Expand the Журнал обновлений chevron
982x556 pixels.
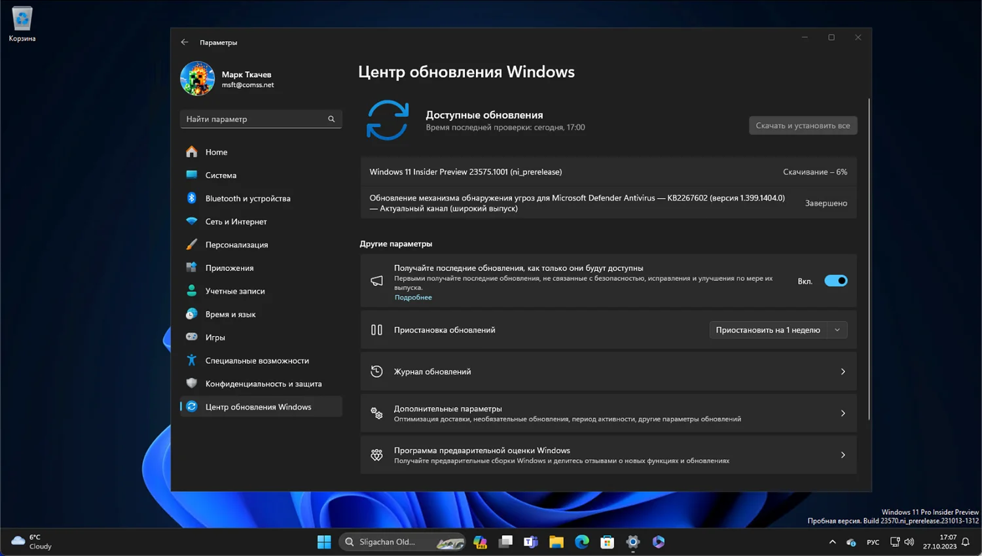[843, 372]
